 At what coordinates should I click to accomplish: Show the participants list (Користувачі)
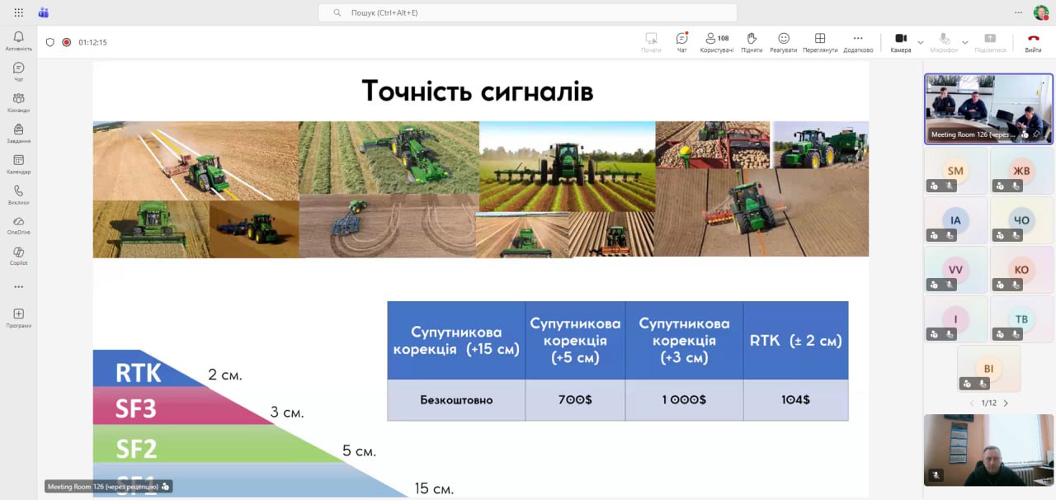tap(716, 41)
